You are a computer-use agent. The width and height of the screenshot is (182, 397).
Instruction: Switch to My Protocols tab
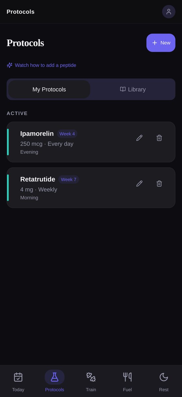(x=49, y=89)
